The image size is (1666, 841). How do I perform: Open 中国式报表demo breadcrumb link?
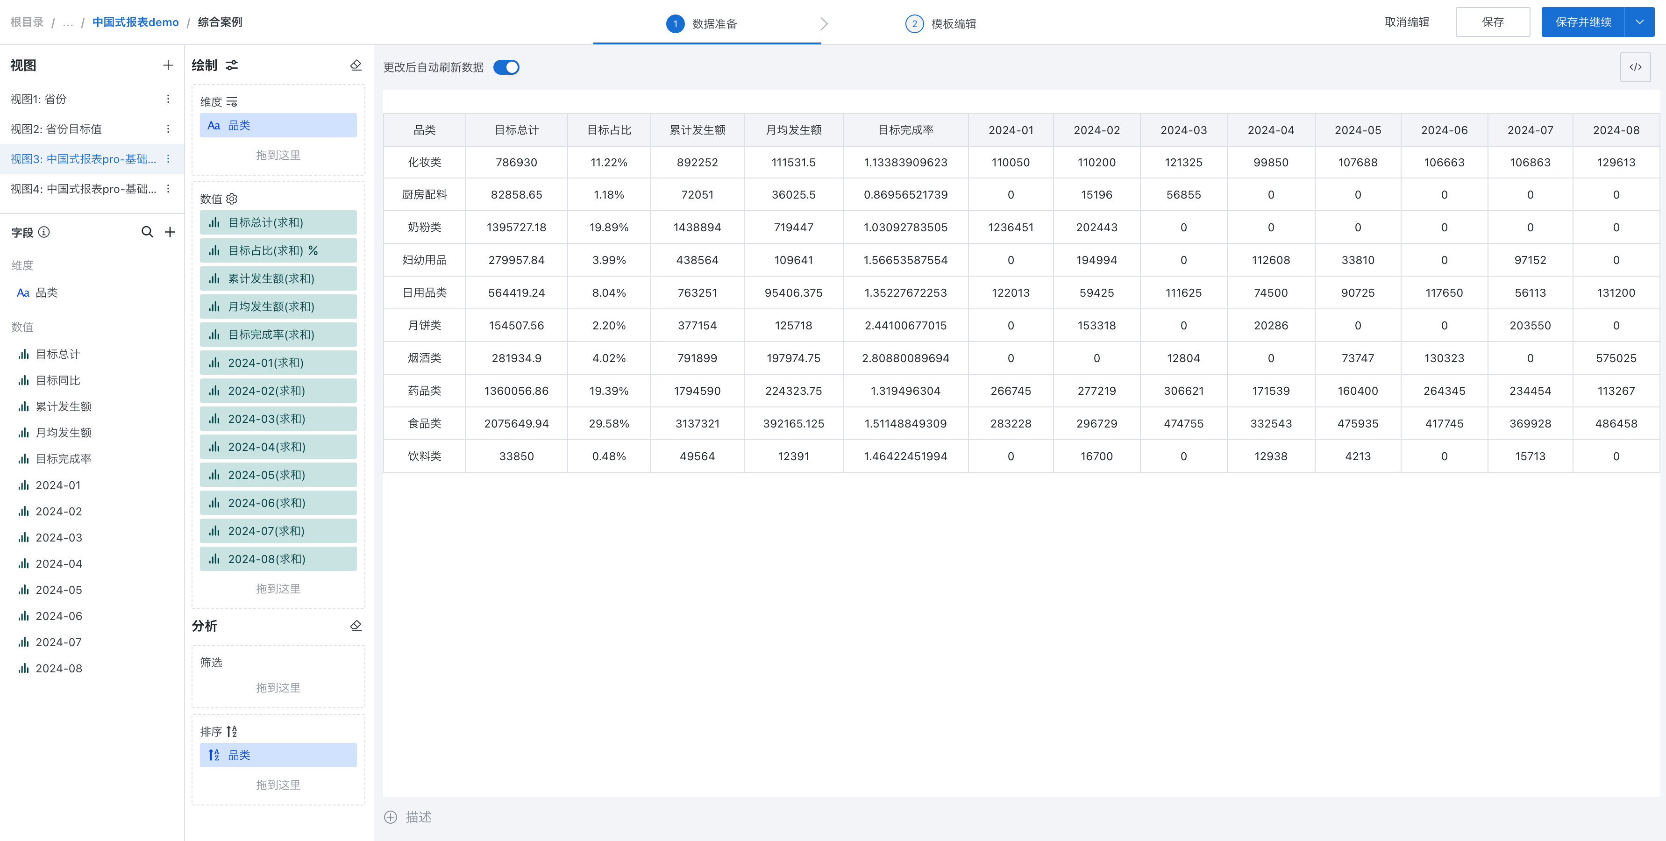point(135,22)
